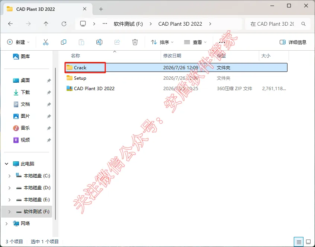Unpin 桌面 from quick access
The width and height of the screenshot is (315, 247).
[49, 80]
